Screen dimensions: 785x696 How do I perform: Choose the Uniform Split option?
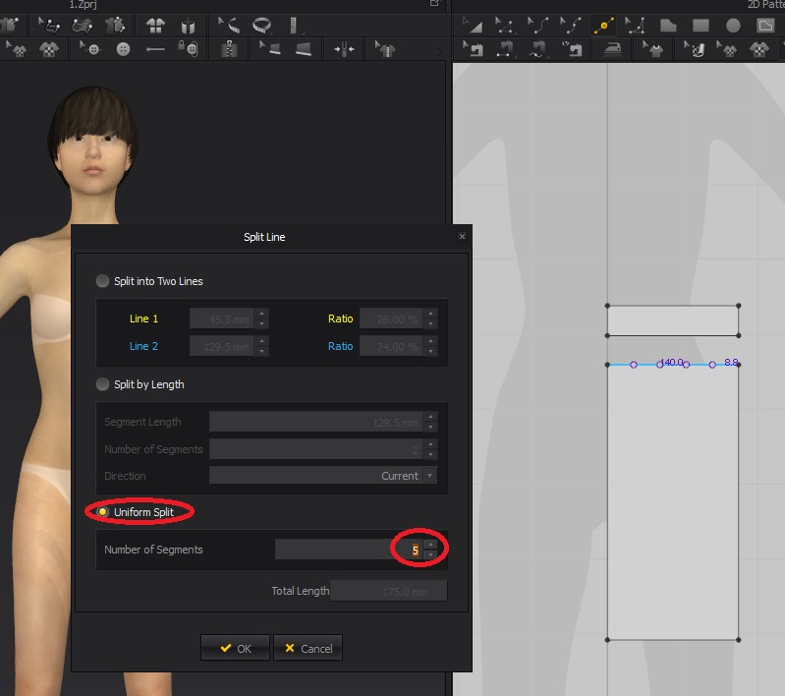pyautogui.click(x=102, y=511)
